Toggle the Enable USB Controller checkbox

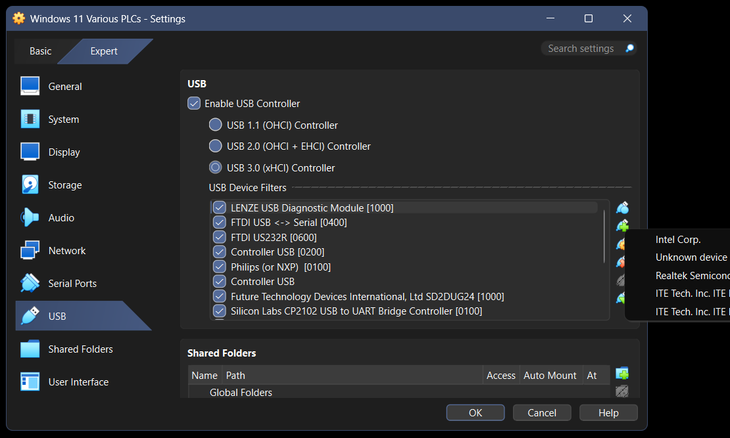point(193,103)
